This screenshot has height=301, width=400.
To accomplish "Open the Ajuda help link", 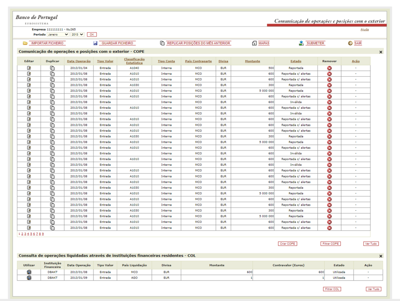I will click(x=364, y=30).
